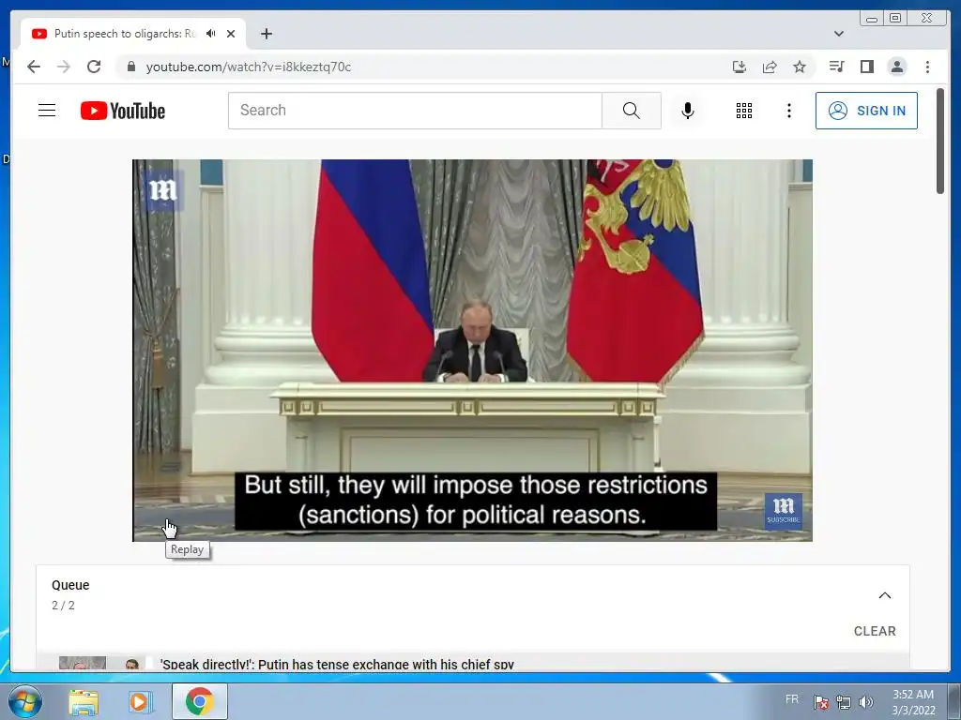961x720 pixels.
Task: Open YouTube settings three dots
Action: tap(788, 111)
